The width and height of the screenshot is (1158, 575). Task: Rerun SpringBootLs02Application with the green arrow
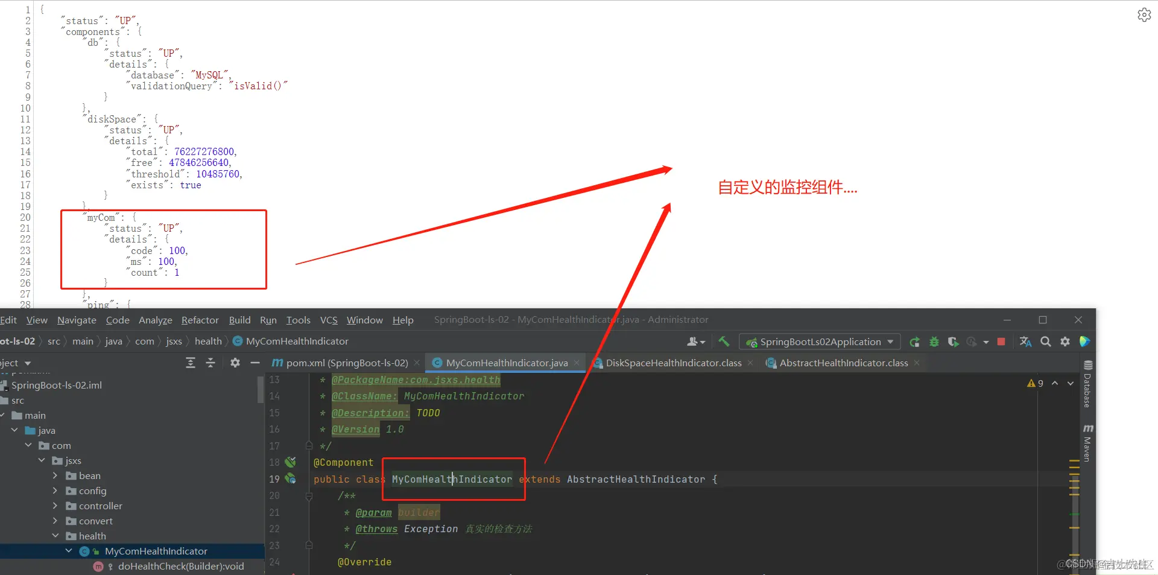point(915,342)
